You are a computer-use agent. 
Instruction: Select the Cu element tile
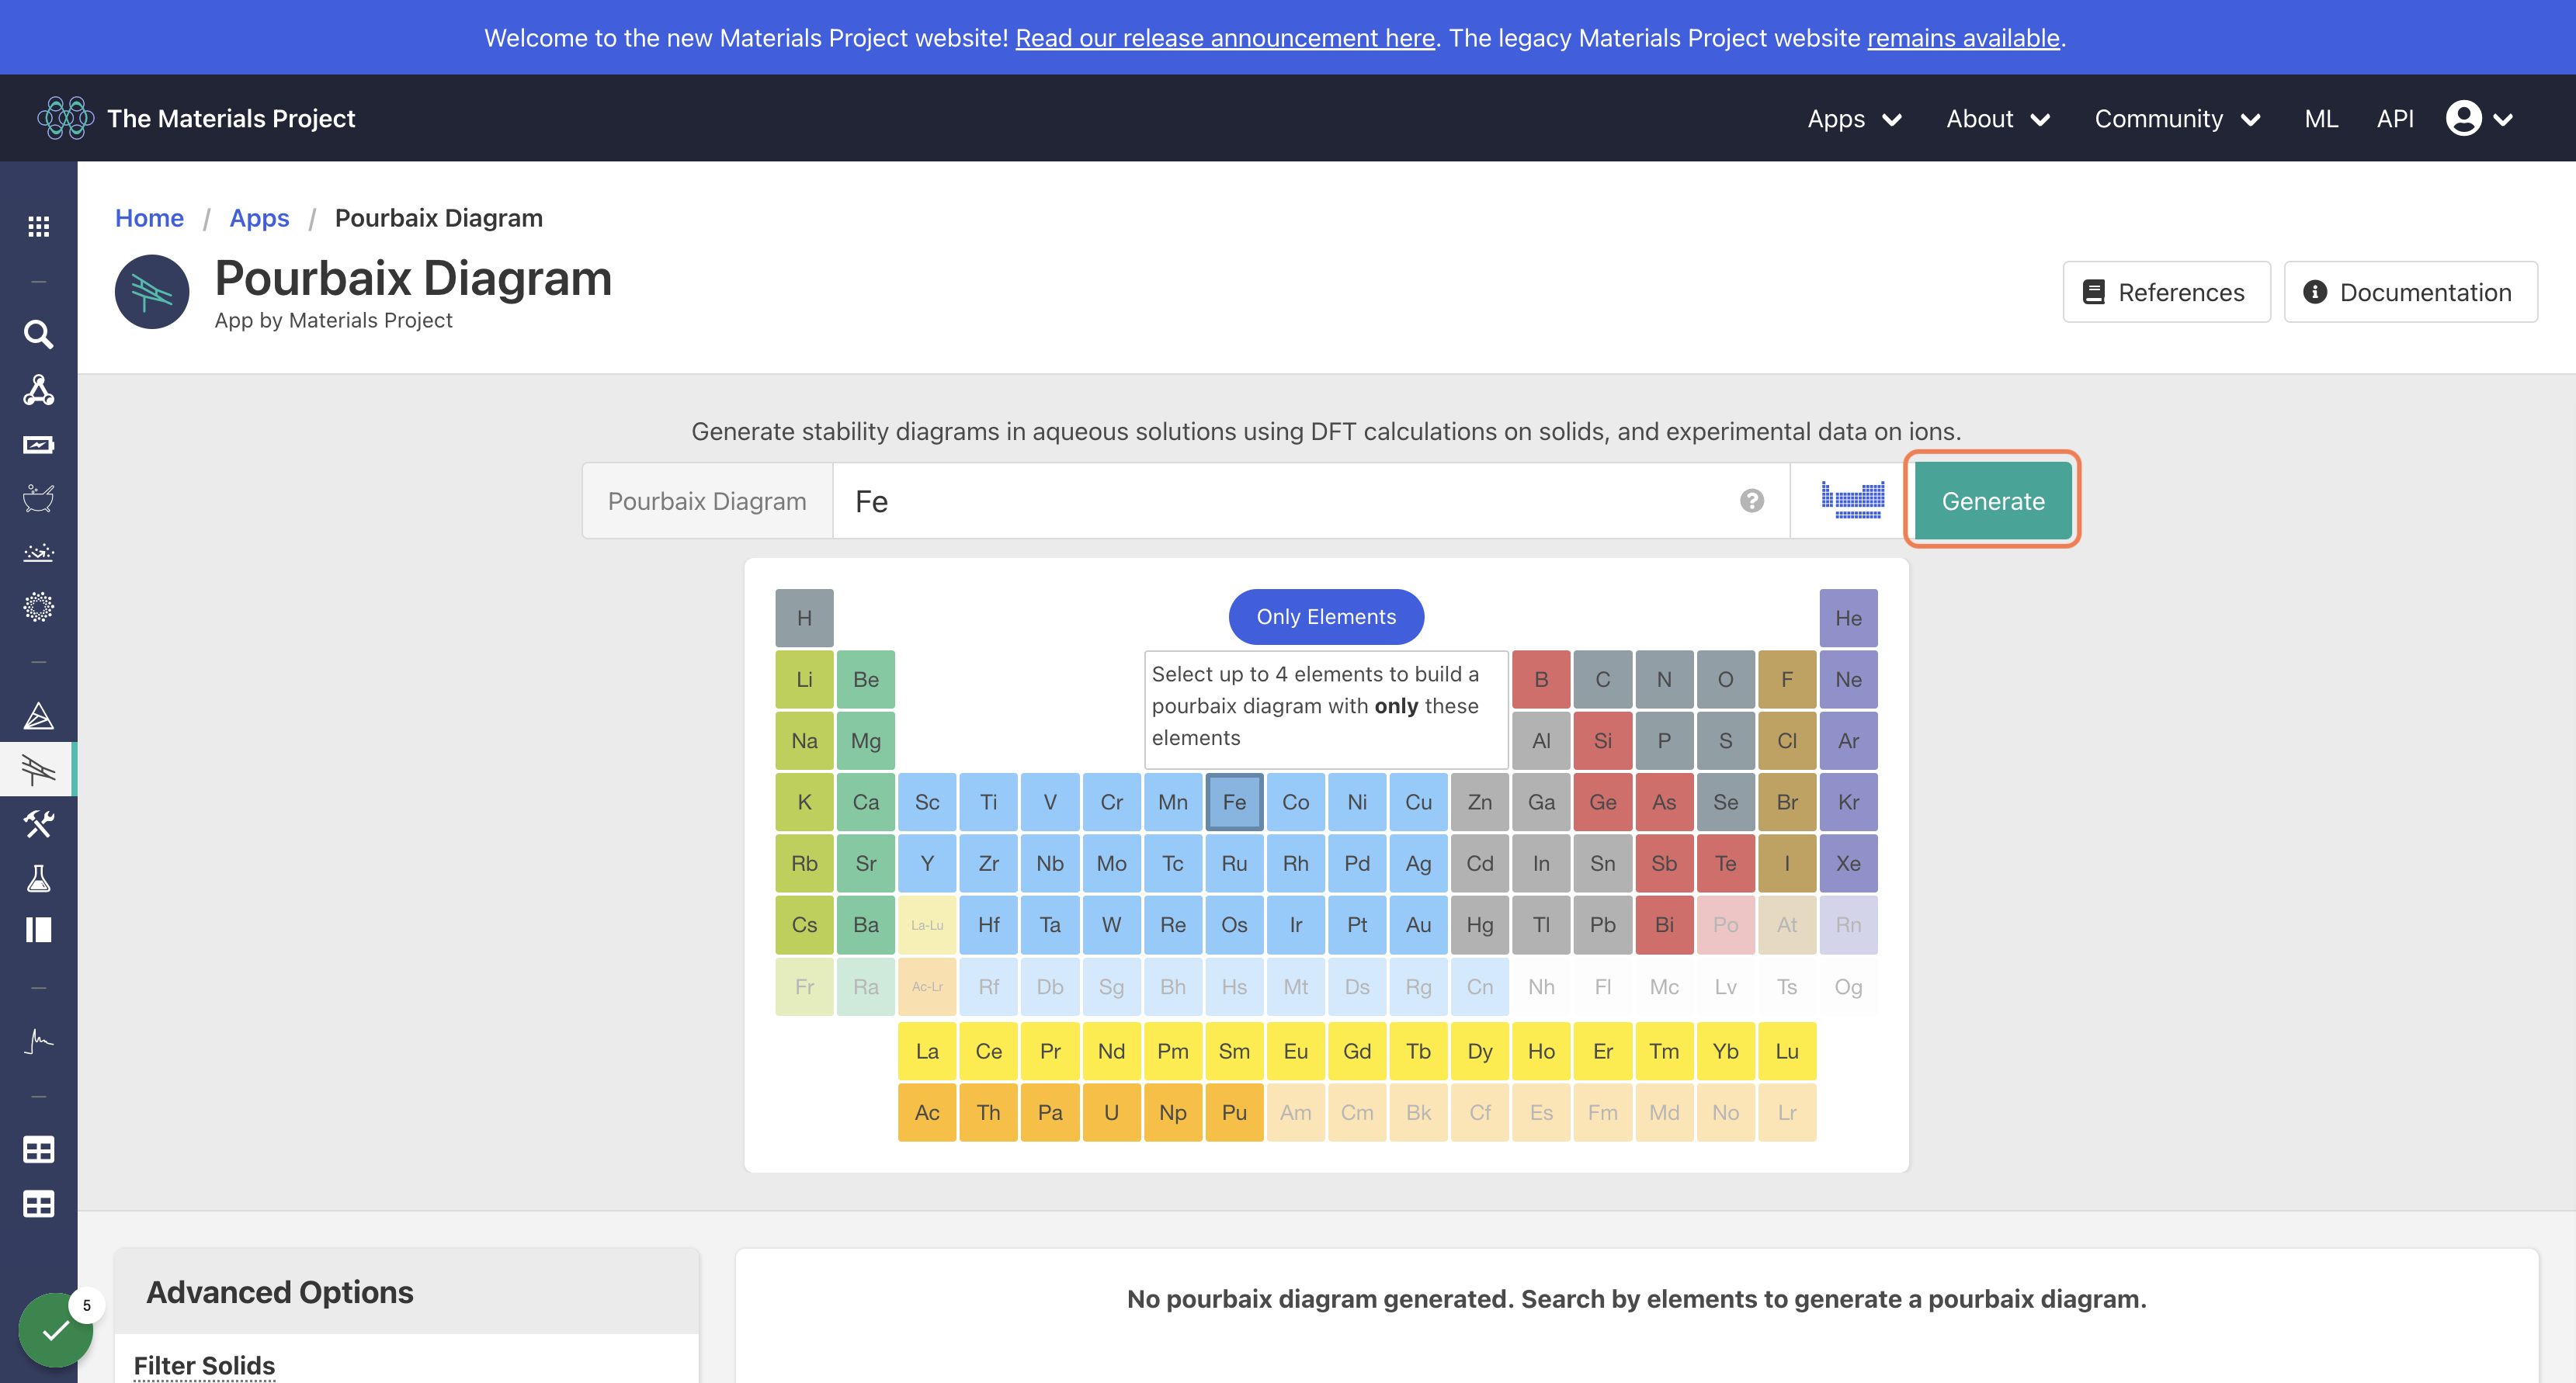click(x=1418, y=802)
